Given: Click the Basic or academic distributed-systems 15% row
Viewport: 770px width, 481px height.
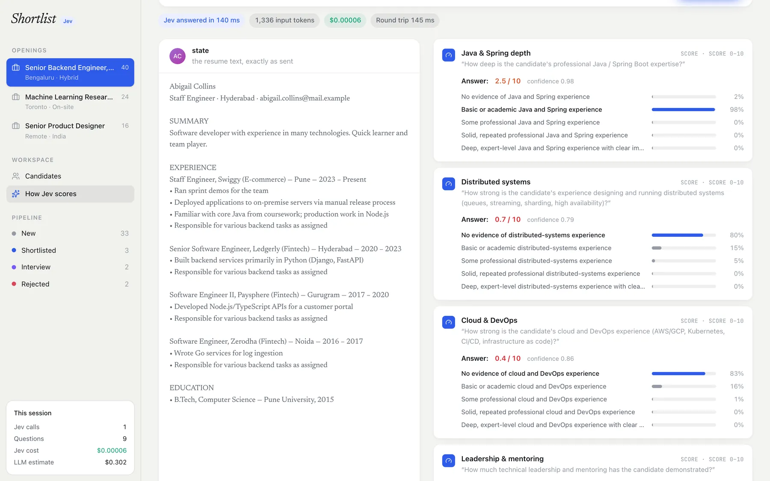Looking at the screenshot, I should (x=602, y=248).
